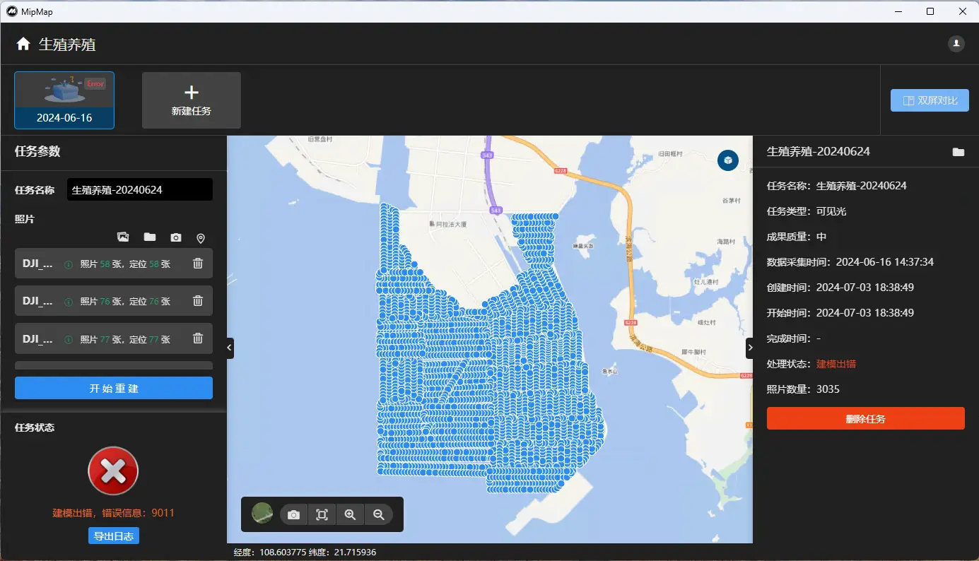Open the task folder in right panel header
Image resolution: width=979 pixels, height=561 pixels.
click(958, 152)
